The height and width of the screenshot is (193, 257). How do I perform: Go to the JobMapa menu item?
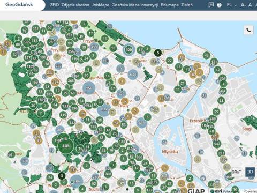[100, 5]
